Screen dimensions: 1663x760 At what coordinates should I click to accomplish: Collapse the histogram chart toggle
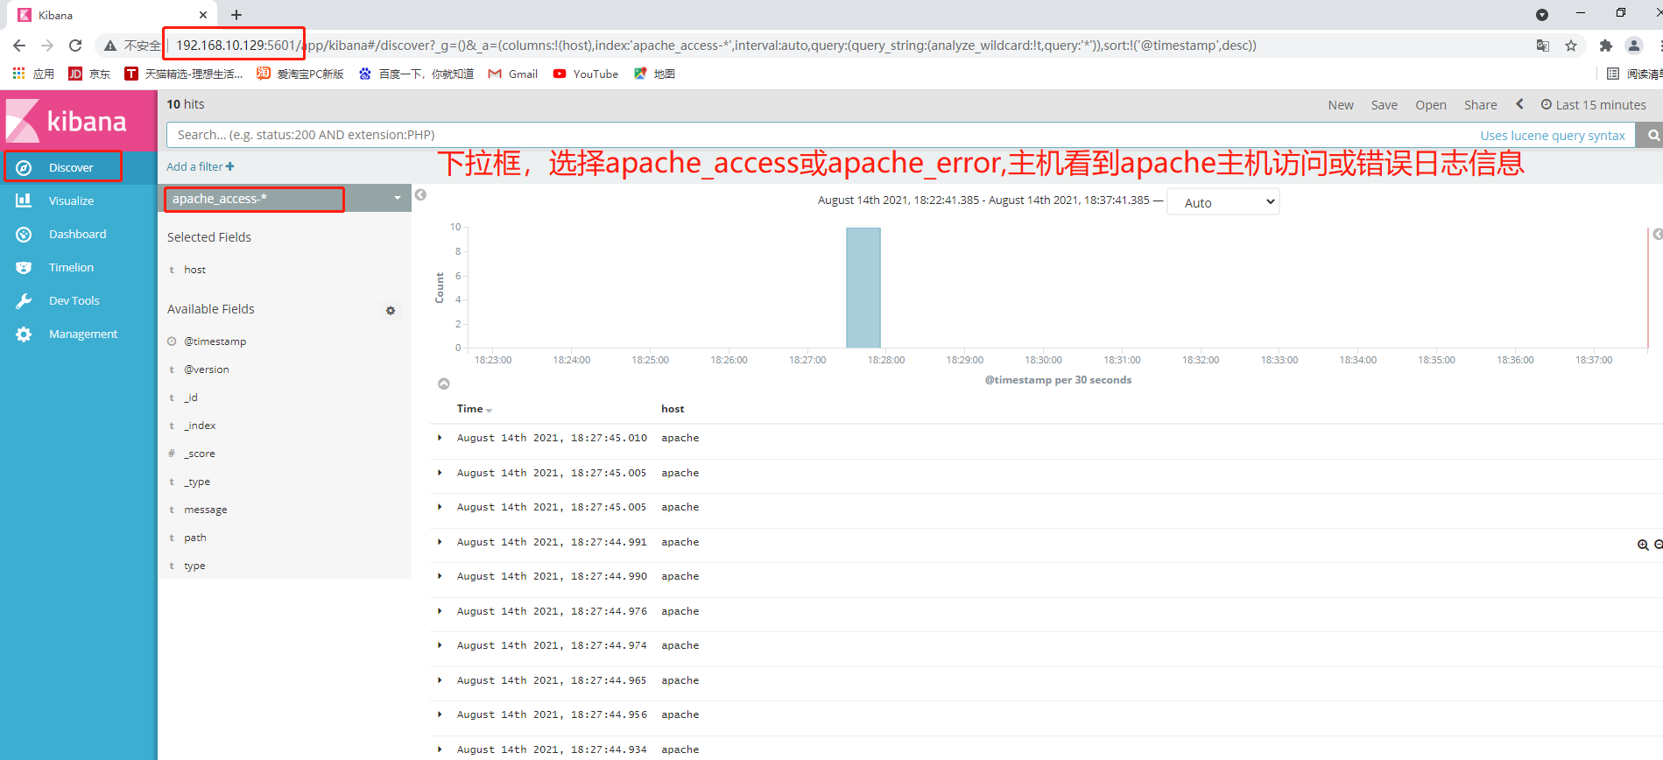[x=444, y=384]
